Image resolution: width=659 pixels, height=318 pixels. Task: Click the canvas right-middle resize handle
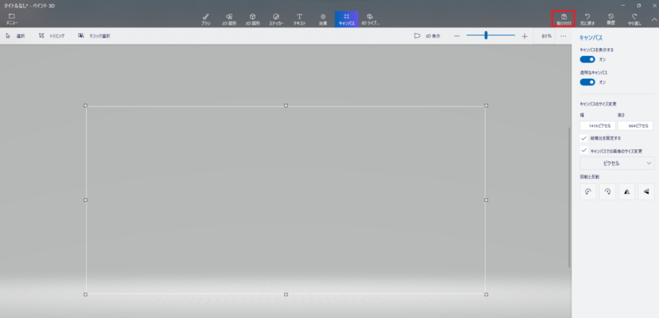487,200
